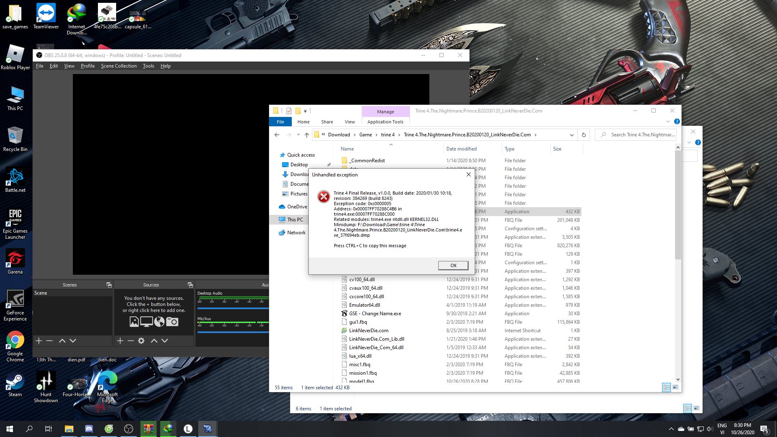
Task: Switch Explorer to details view
Action: pos(667,387)
